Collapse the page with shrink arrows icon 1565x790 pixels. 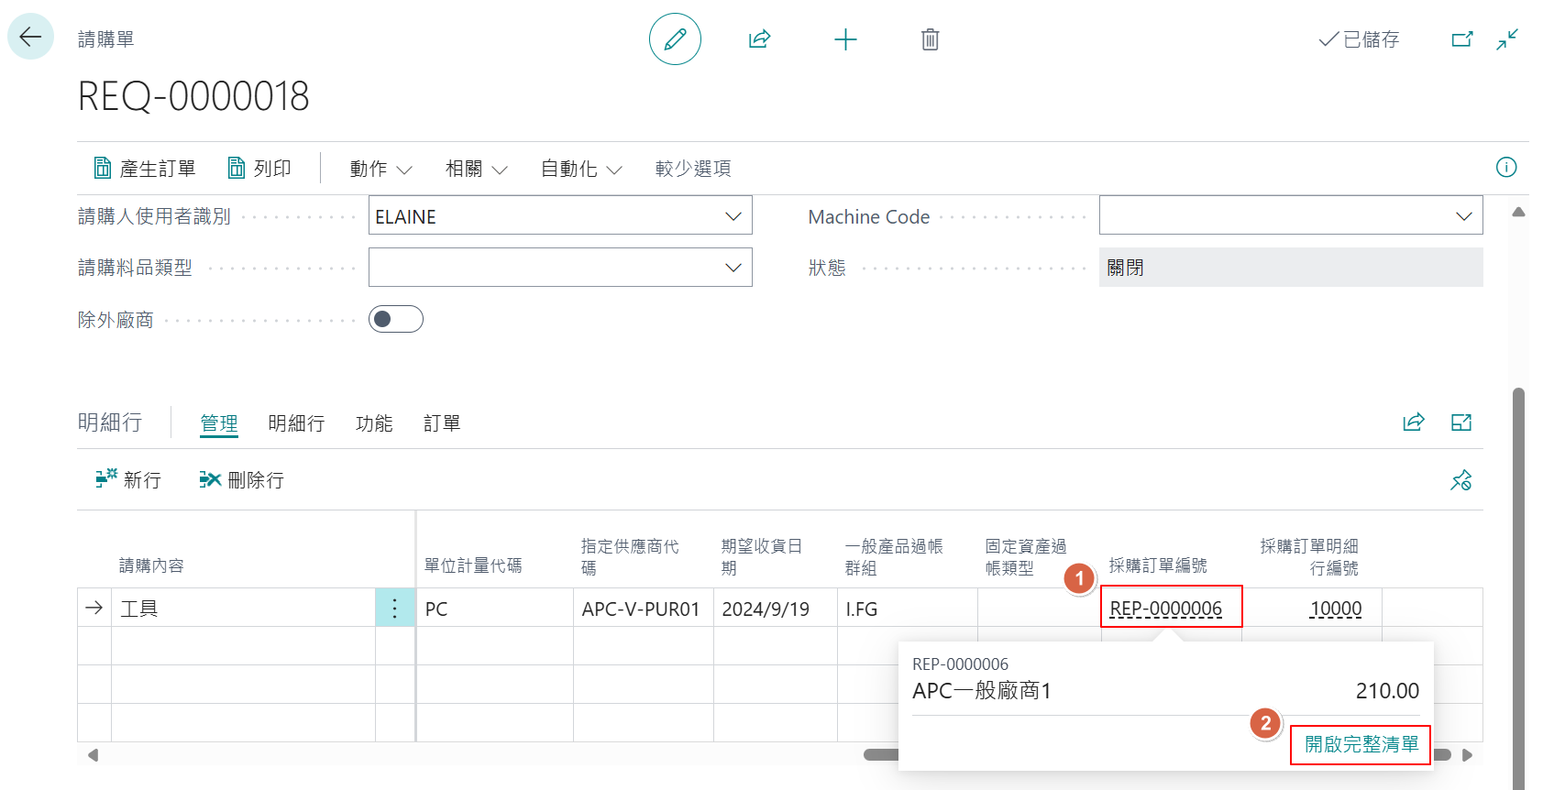[x=1507, y=39]
